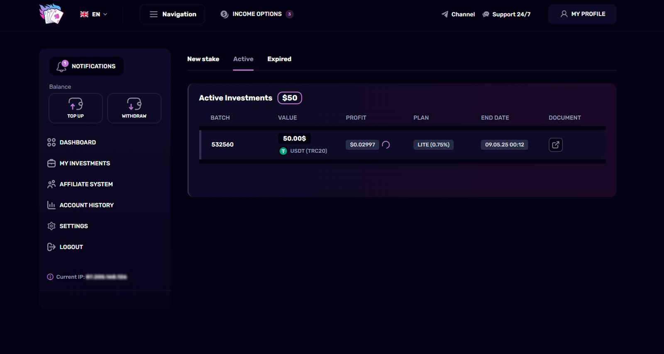Click the playing cards site logo
Image resolution: width=664 pixels, height=354 pixels.
coord(51,14)
